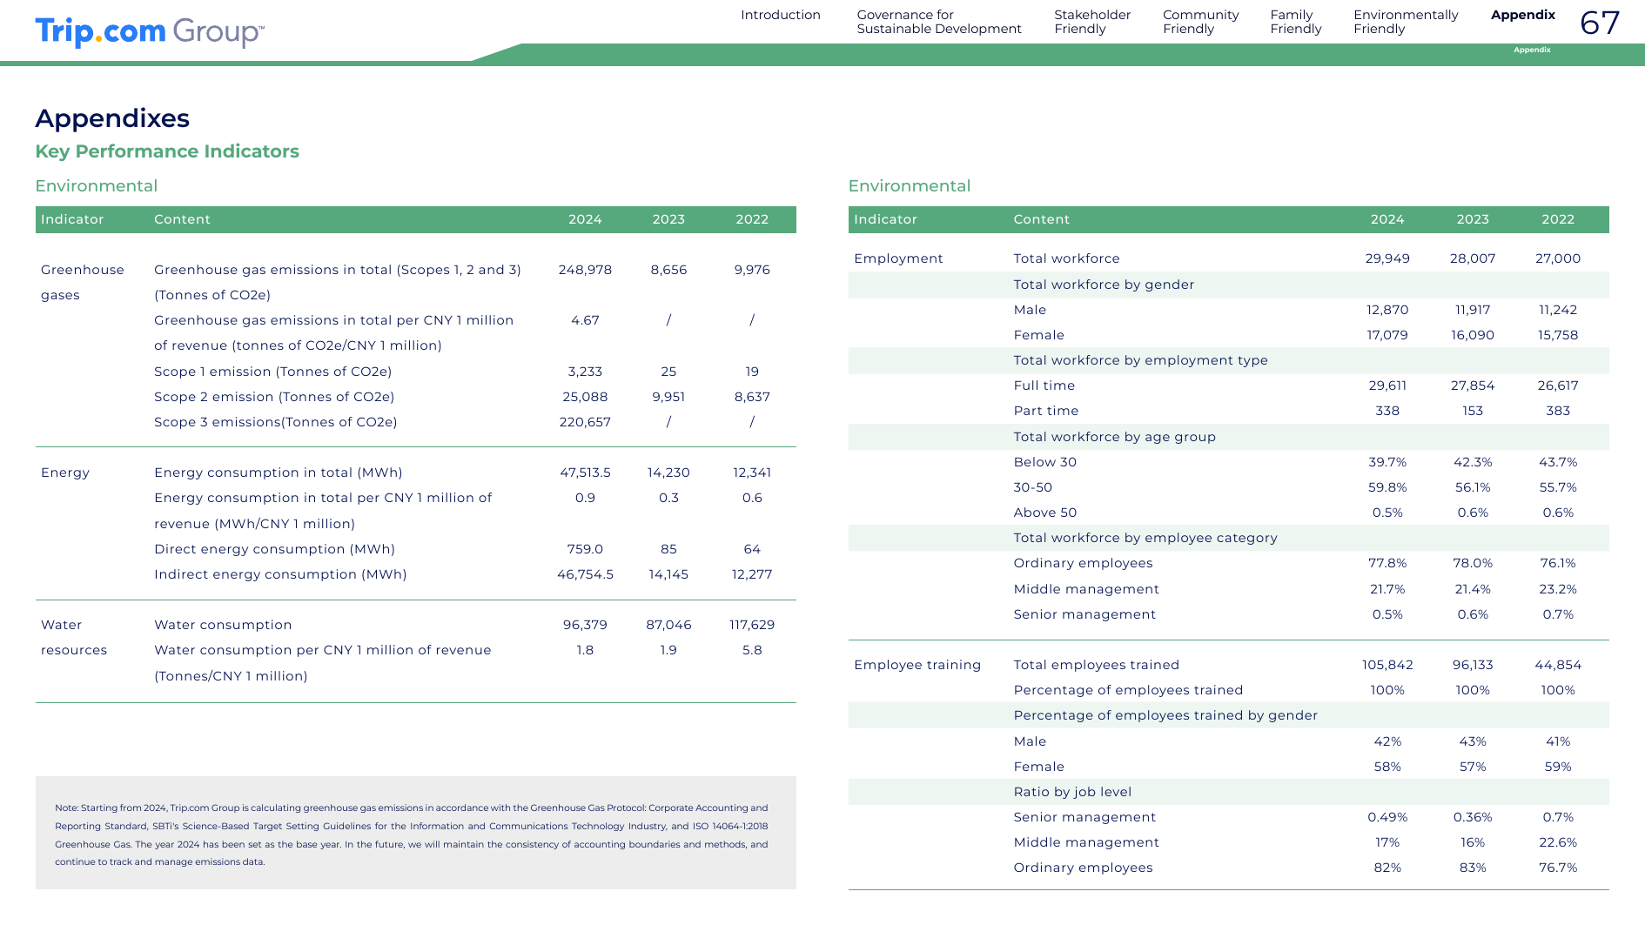The image size is (1645, 925).
Task: Click Part time row label
Action: click(1046, 411)
